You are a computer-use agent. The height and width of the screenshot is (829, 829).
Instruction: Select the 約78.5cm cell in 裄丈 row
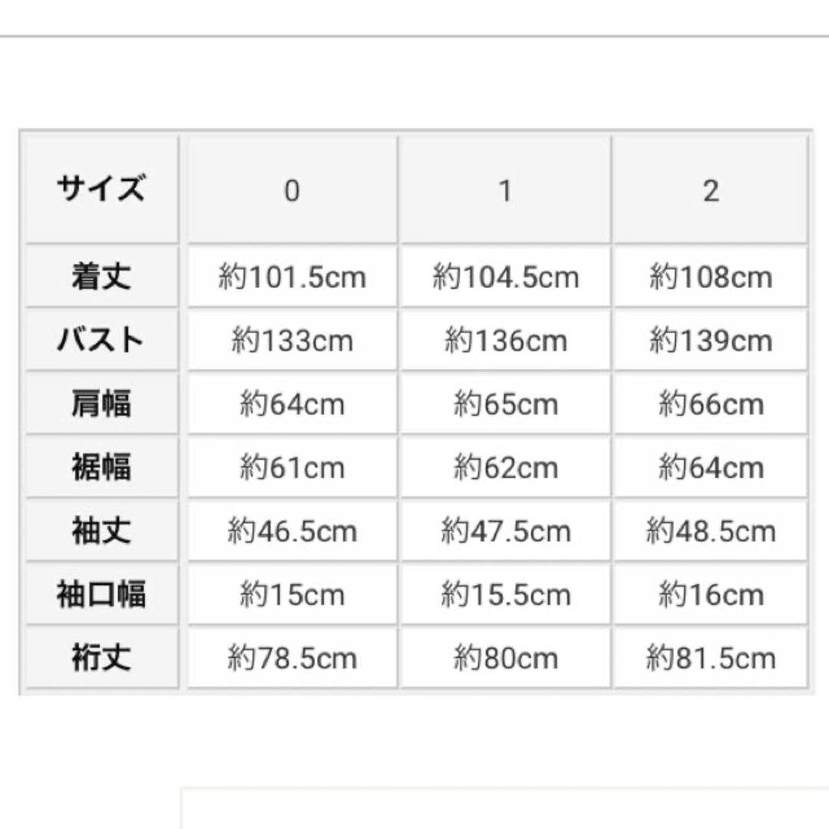292,658
